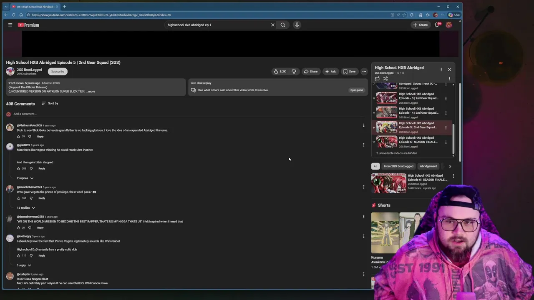Viewport: 534px width, 300px height.
Task: Show next filter chips arrow
Action: [450, 166]
